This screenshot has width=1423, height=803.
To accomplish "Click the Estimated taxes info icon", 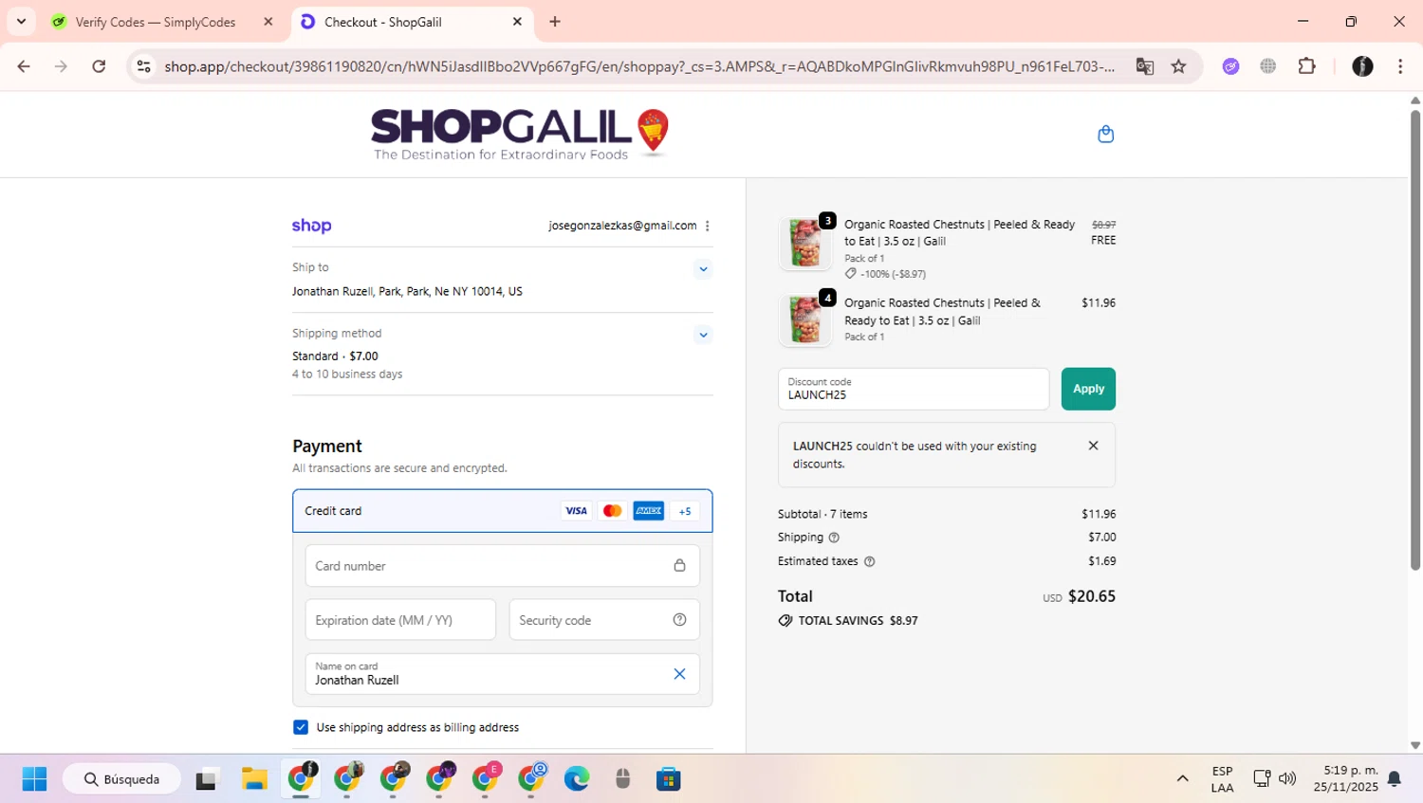I will pyautogui.click(x=869, y=561).
